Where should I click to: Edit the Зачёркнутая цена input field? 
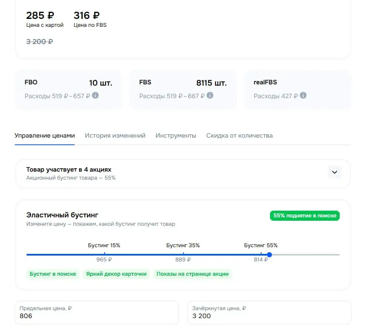point(269,313)
